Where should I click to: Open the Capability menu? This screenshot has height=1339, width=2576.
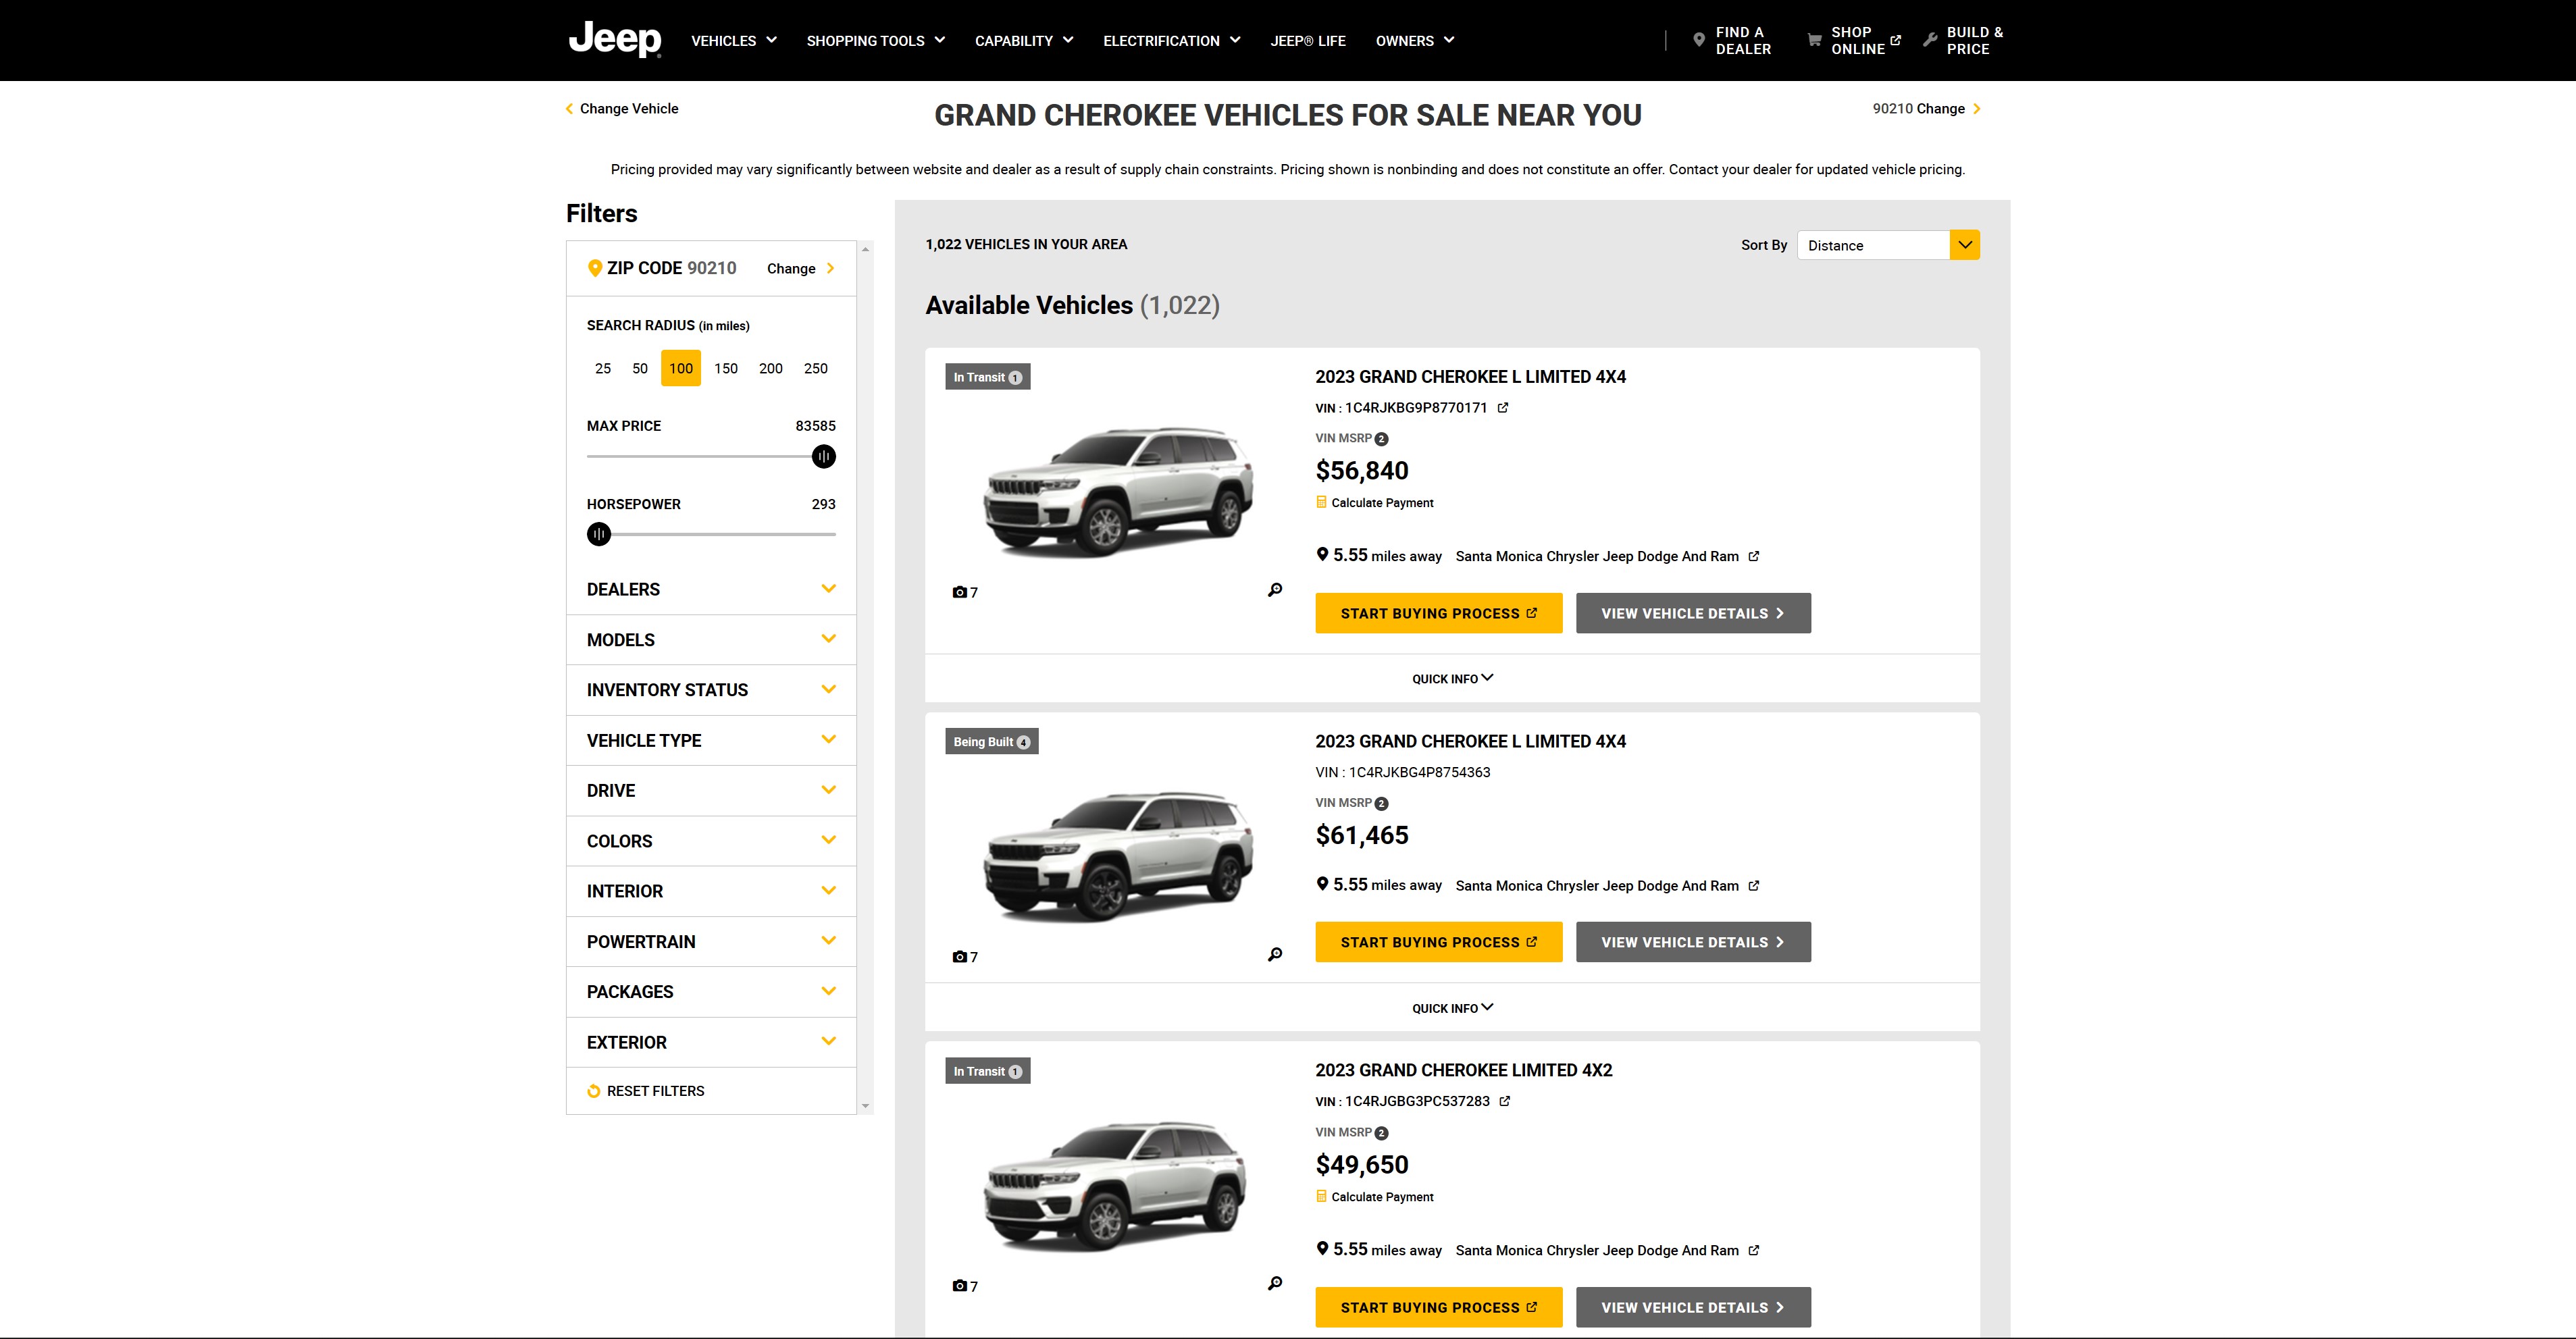(1024, 41)
